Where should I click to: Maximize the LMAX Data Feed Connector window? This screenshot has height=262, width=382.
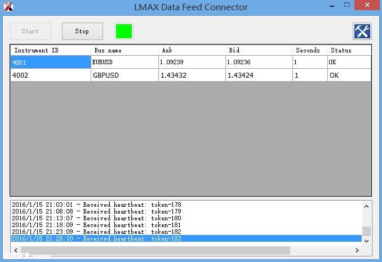click(x=347, y=5)
